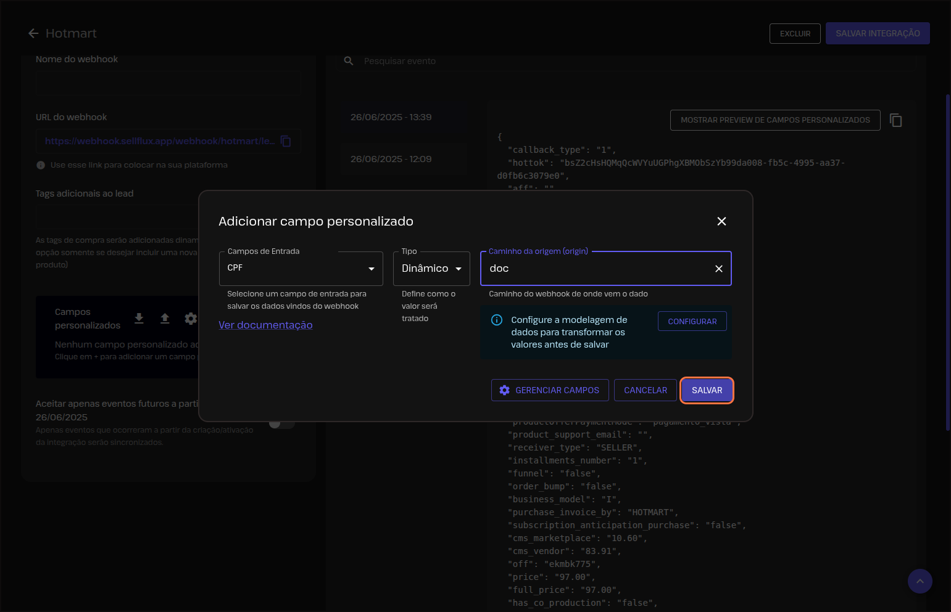Image resolution: width=951 pixels, height=612 pixels.
Task: Click the info icon in modelagem notice
Action: [x=497, y=320]
